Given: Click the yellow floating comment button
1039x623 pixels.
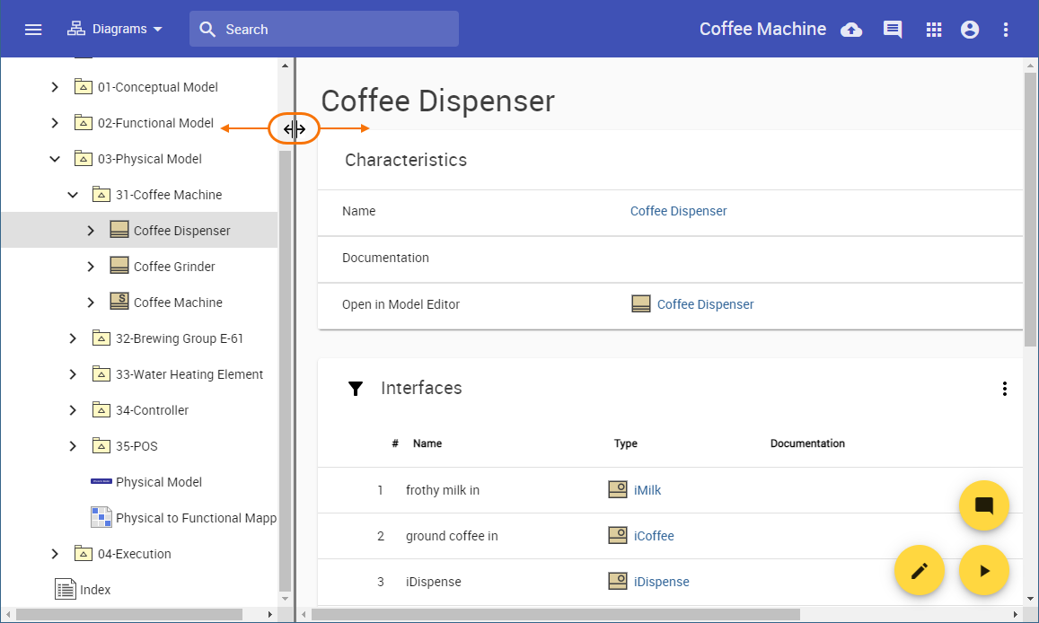Looking at the screenshot, I should (x=984, y=505).
